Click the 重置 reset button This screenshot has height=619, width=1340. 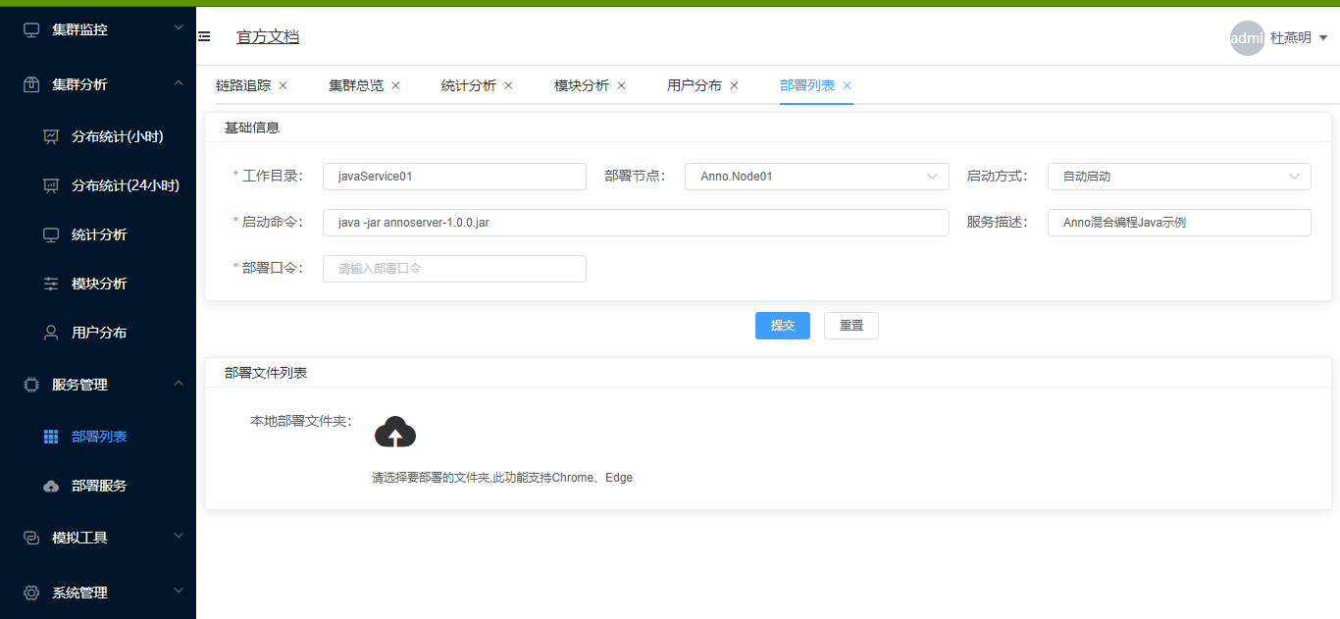pyautogui.click(x=851, y=326)
